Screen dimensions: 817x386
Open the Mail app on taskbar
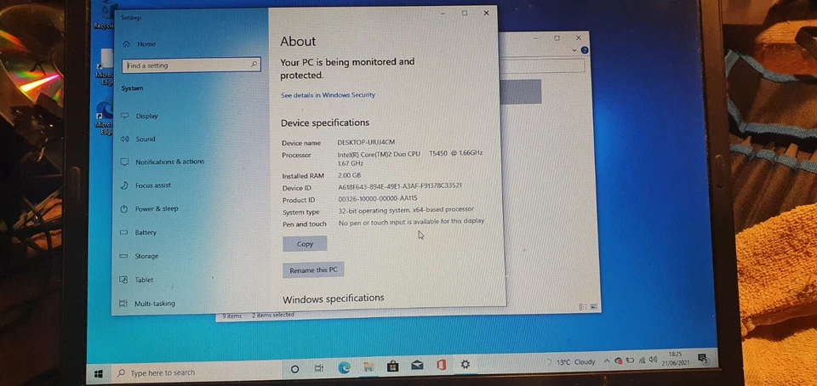coord(417,366)
